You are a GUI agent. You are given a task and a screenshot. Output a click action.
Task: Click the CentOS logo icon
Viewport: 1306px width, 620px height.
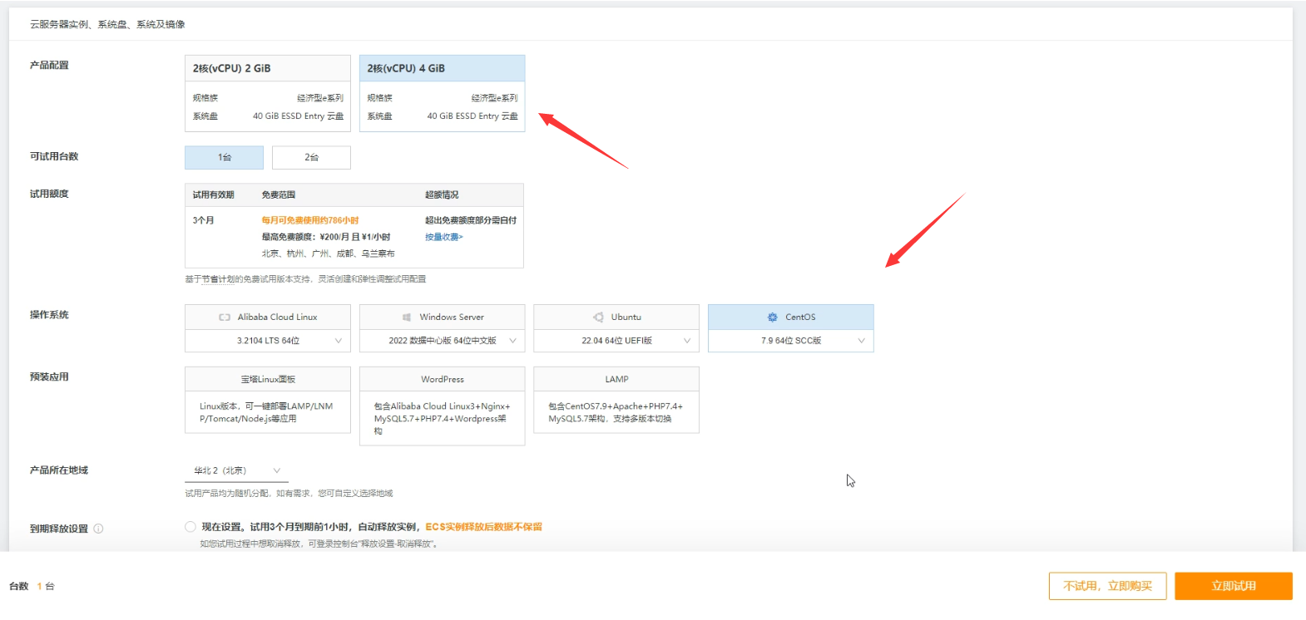[x=772, y=317]
